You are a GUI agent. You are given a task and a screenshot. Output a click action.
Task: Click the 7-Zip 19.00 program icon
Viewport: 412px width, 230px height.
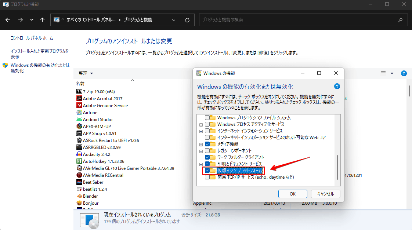(79, 91)
